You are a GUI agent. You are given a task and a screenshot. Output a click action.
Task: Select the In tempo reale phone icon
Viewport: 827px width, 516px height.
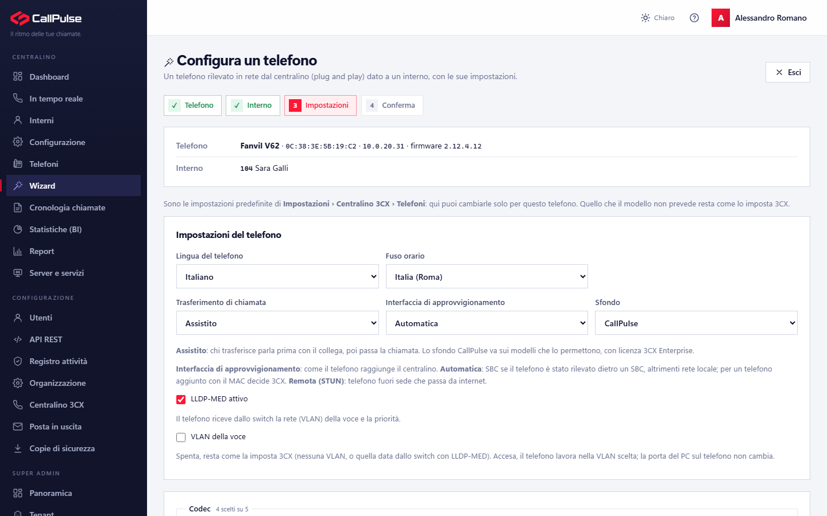tap(18, 99)
